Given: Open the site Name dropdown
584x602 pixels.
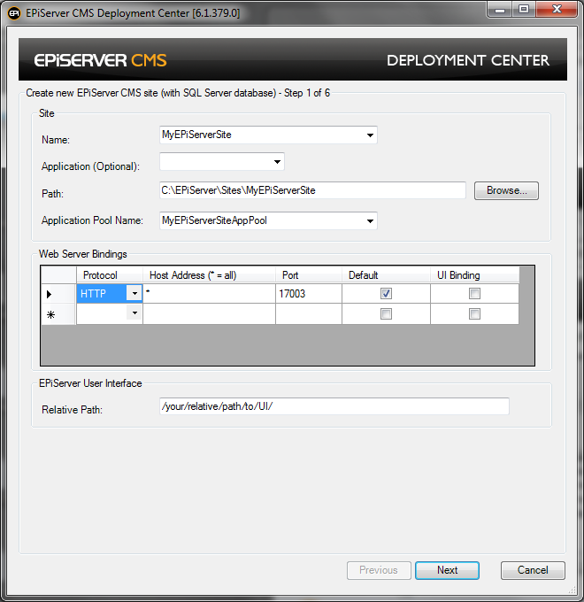Looking at the screenshot, I should coord(369,135).
